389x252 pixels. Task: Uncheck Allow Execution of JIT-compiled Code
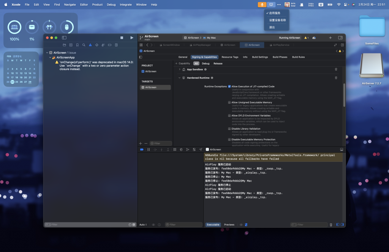point(229,86)
